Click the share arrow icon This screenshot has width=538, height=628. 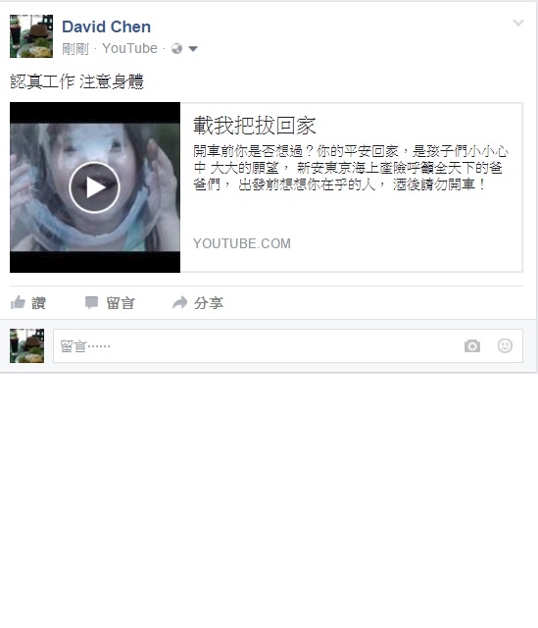pos(179,302)
